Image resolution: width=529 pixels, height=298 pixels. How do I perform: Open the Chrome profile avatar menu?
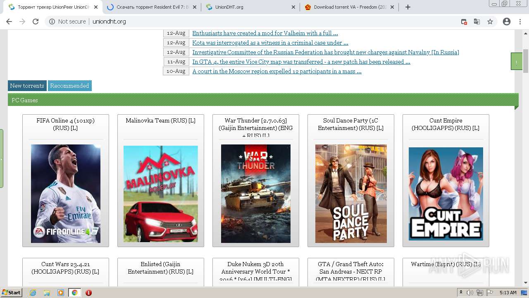tap(507, 22)
